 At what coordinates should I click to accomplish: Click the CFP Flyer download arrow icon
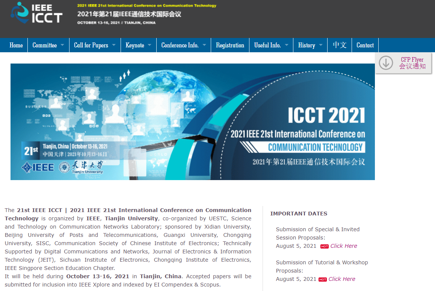386,63
